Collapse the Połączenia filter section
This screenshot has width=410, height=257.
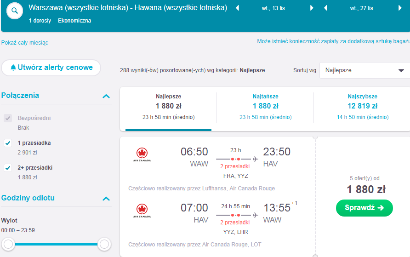pos(106,96)
